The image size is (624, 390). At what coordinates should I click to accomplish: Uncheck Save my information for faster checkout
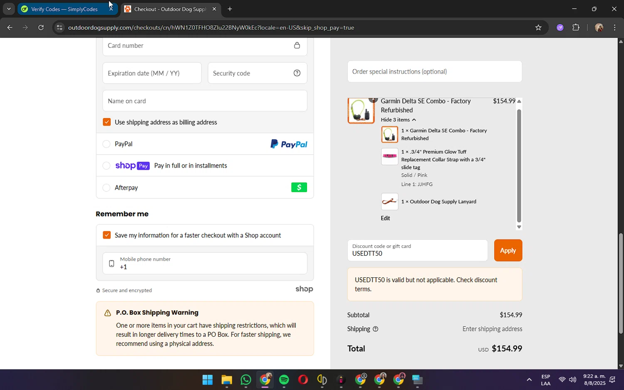point(107,235)
